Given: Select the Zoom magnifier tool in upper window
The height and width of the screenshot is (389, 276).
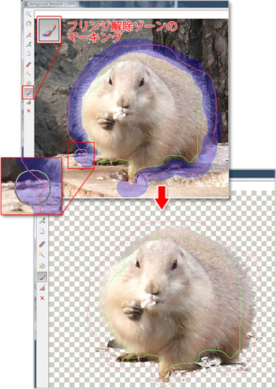Looking at the screenshot, I should 29,14.
